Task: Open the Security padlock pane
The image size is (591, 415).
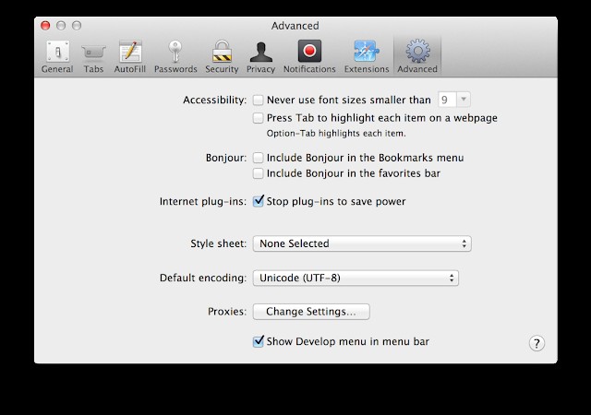Action: click(222, 54)
